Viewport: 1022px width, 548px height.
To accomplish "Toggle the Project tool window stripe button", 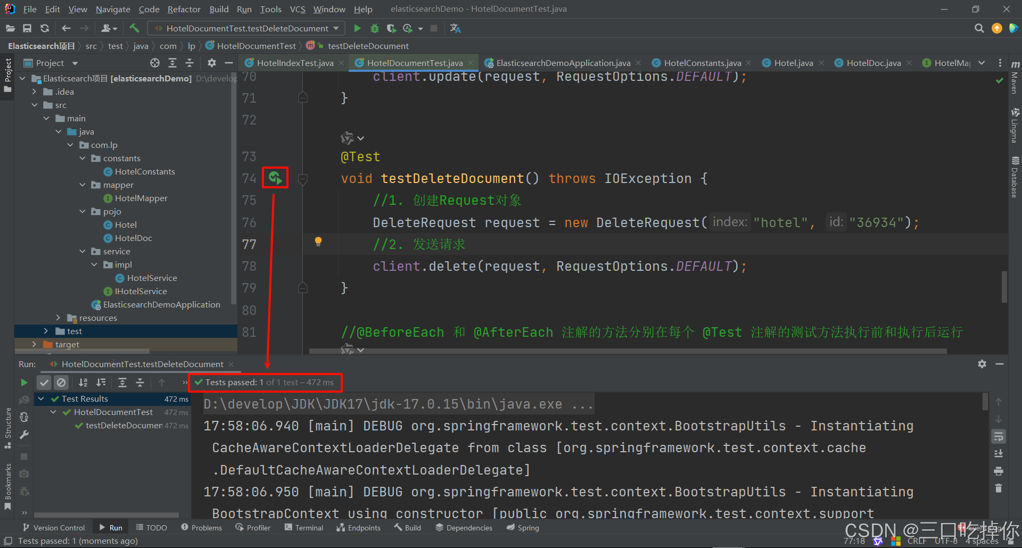I will (8, 74).
